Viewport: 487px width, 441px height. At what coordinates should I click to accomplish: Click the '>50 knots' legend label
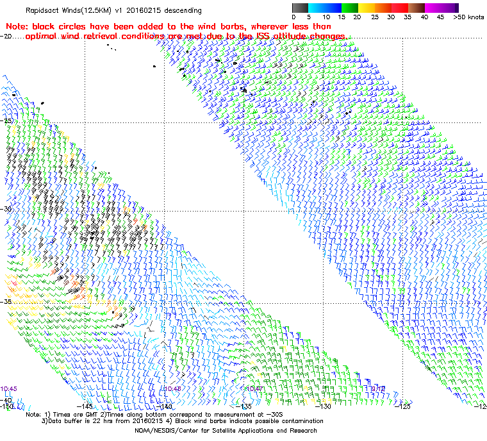[x=468, y=17]
